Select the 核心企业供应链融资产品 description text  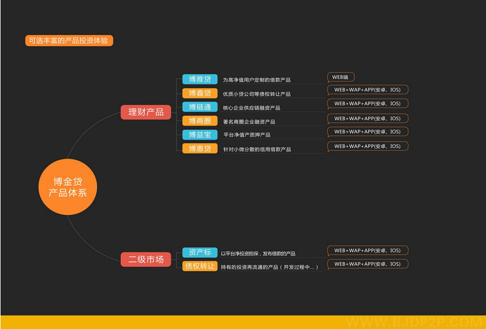(x=251, y=107)
